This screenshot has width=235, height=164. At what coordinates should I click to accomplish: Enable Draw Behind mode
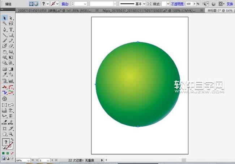coord(8,158)
